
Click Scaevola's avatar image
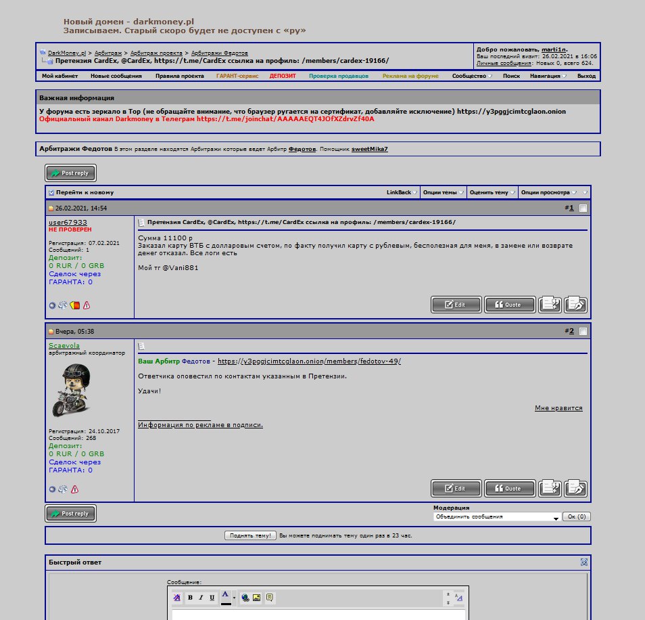tap(71, 391)
